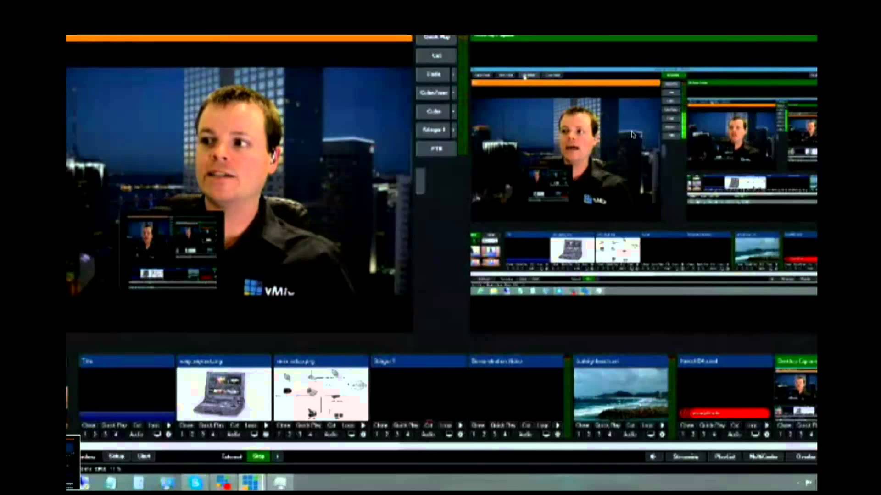Open settings gear on the laptop image input
The height and width of the screenshot is (495, 881).
266,434
